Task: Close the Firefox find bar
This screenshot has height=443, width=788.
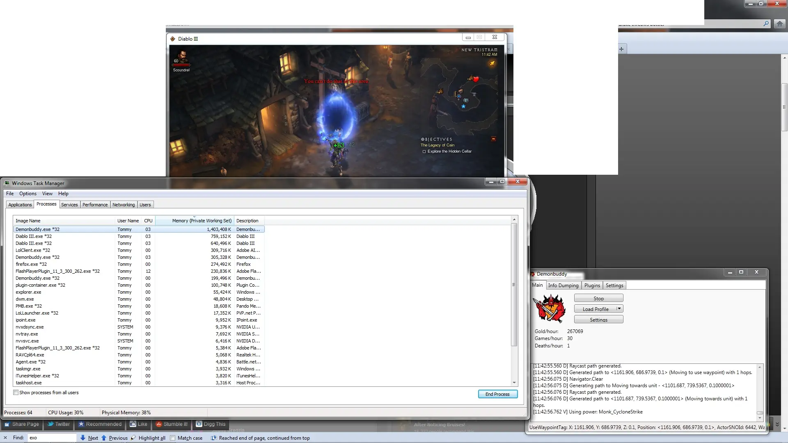Action: coord(5,438)
